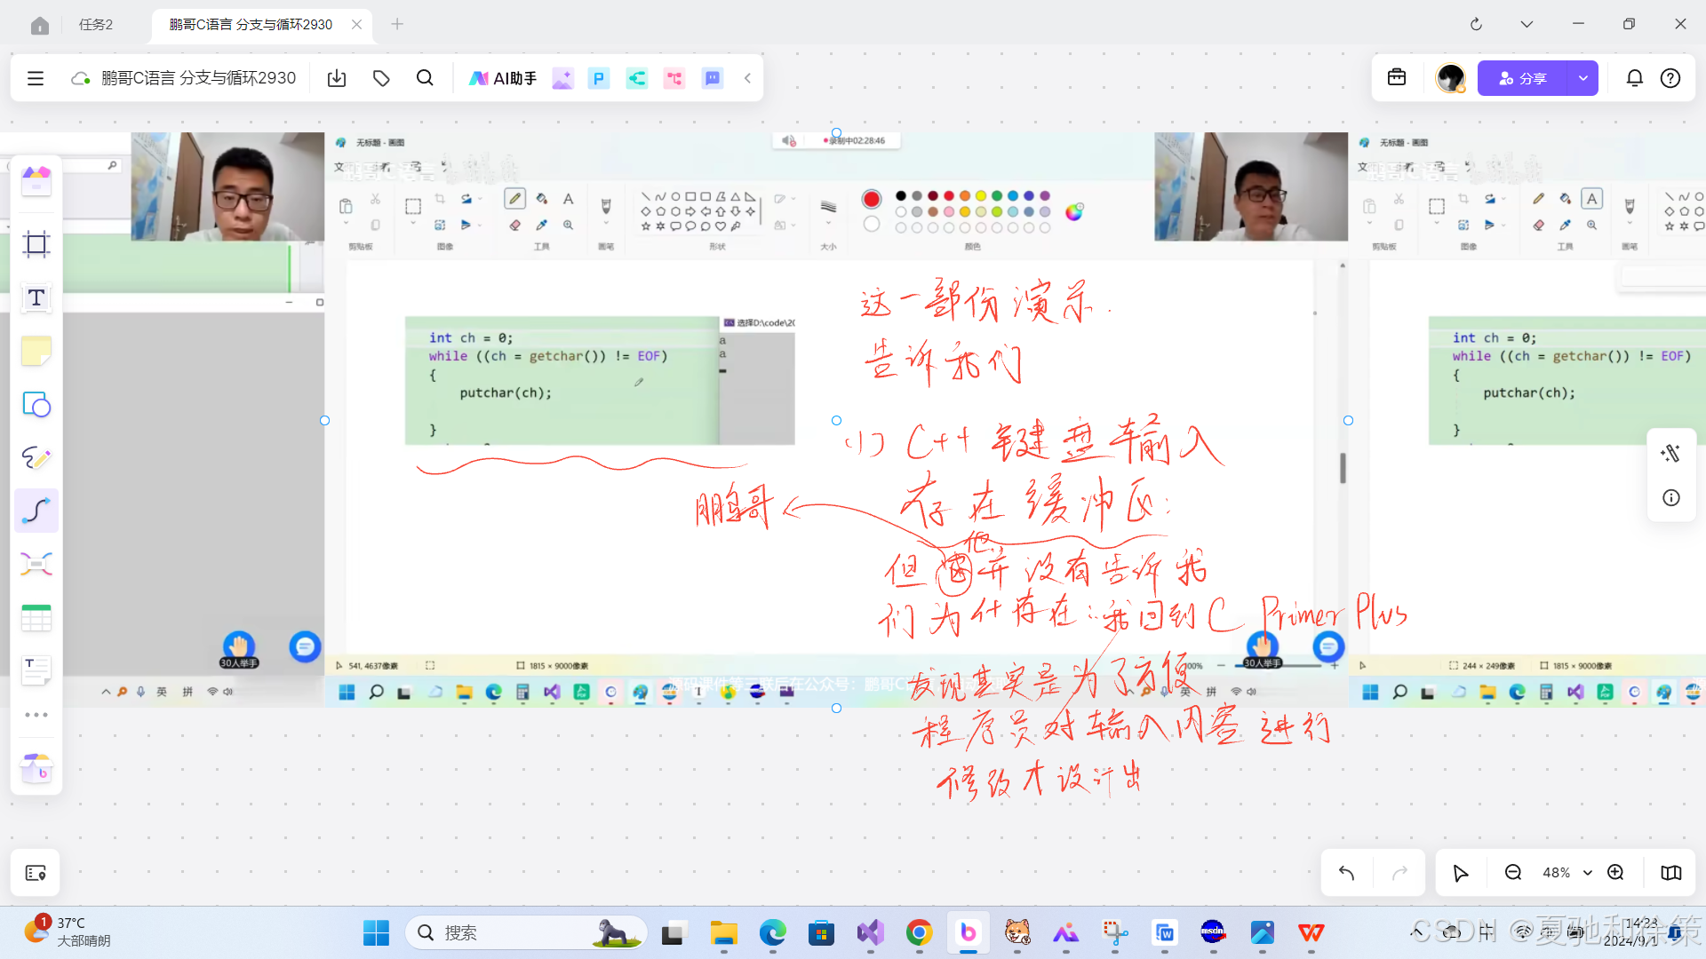This screenshot has width=1706, height=959.
Task: Click the export download icon
Action: (337, 78)
